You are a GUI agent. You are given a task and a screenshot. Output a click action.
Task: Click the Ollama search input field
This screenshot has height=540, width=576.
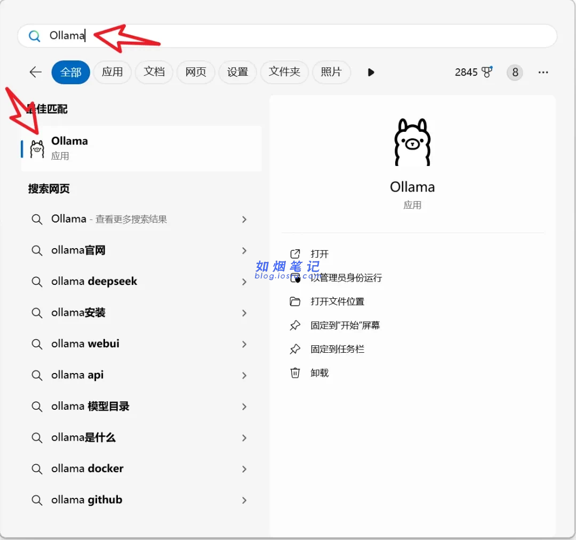[x=287, y=36]
